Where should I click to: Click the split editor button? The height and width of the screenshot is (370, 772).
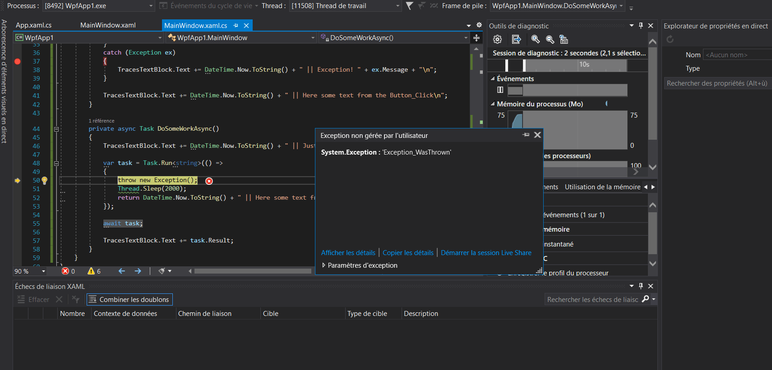pos(476,38)
